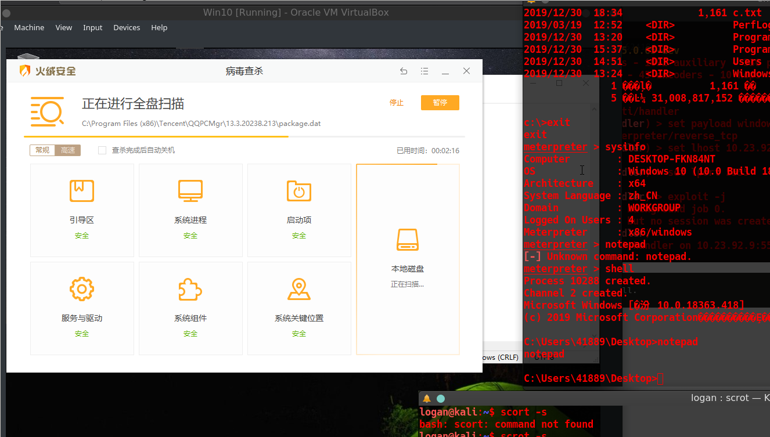Click the 启动项 power folder icon
The image size is (770, 437).
coord(299,190)
